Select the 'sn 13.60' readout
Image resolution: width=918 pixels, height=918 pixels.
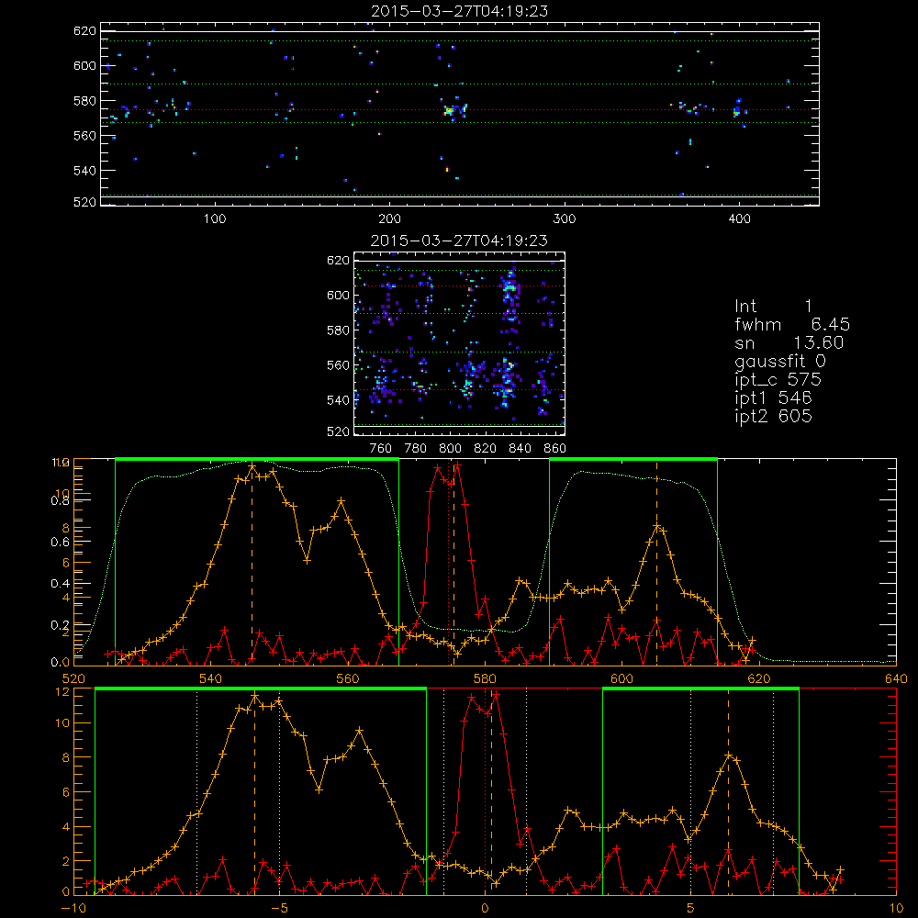789,342
